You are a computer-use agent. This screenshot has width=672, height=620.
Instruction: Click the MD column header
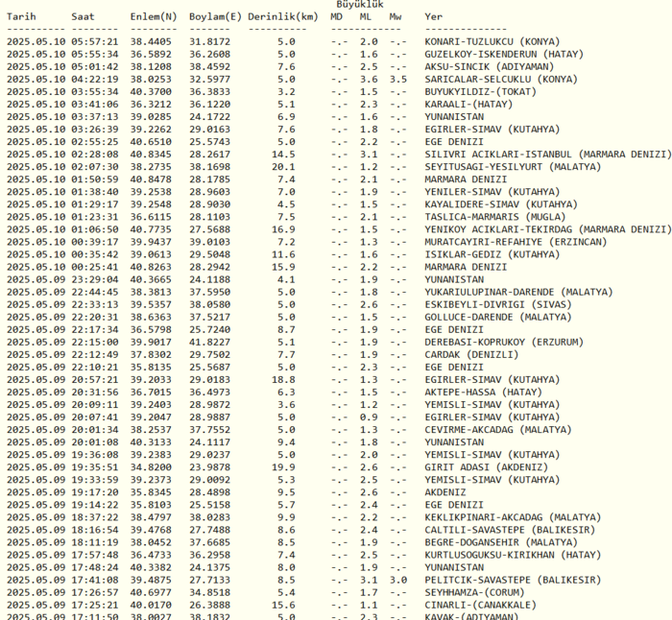[337, 16]
